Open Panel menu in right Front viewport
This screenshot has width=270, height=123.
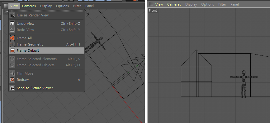click(235, 4)
